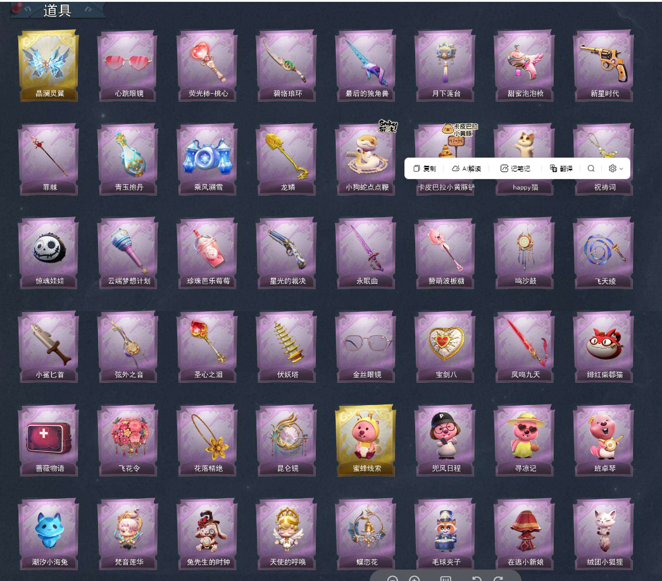Image resolution: width=662 pixels, height=581 pixels.
Task: Select the 永眠曲 sword item
Action: [366, 253]
